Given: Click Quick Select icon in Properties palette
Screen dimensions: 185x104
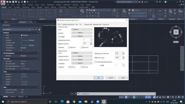Looking at the screenshot, I should pos(39,29).
